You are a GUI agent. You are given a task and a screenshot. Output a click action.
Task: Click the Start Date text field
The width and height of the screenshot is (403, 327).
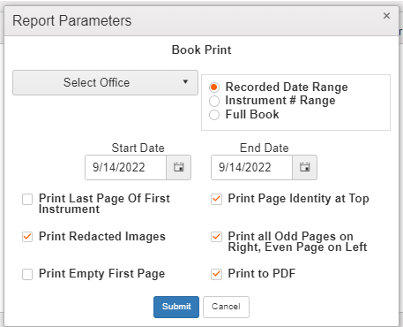(x=126, y=167)
